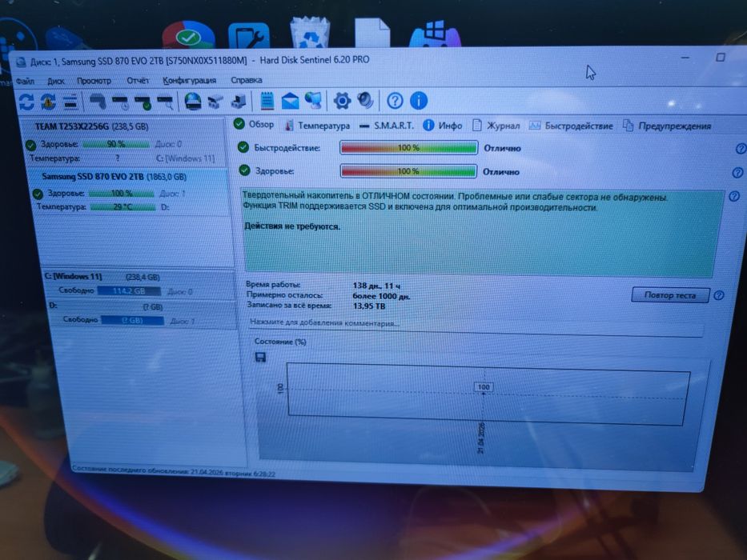
Task: Click the refresh with warning icon
Action: 48,101
